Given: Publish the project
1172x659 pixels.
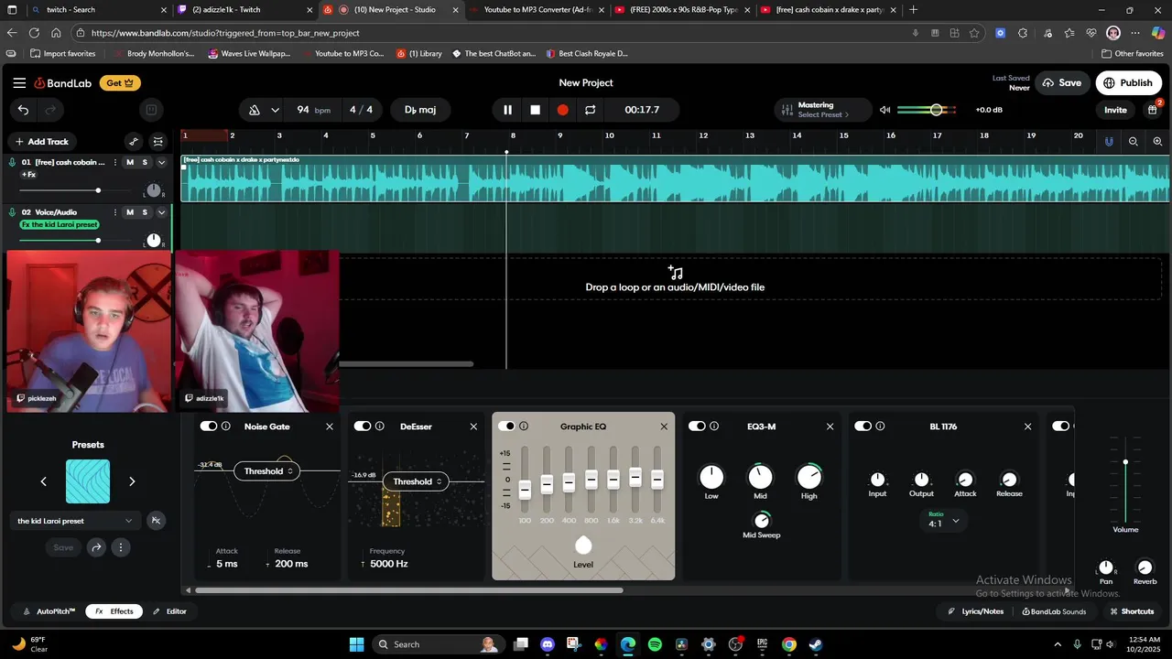Looking at the screenshot, I should [x=1128, y=83].
